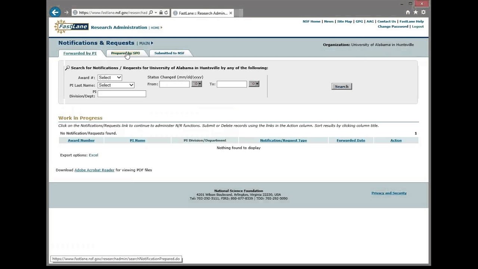Sort by PI Name column

[x=137, y=140]
